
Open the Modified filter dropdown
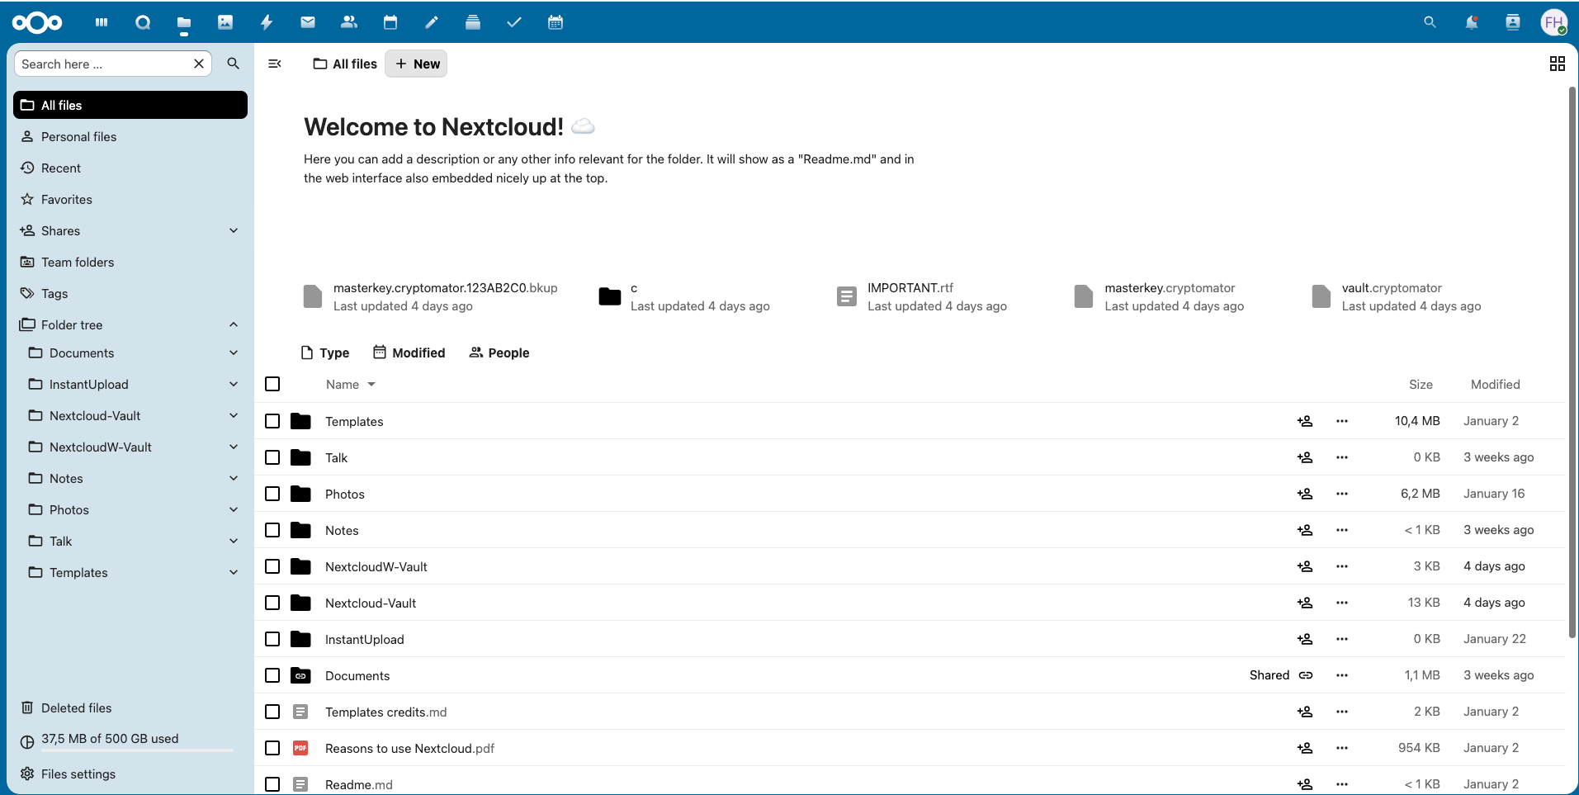(409, 353)
